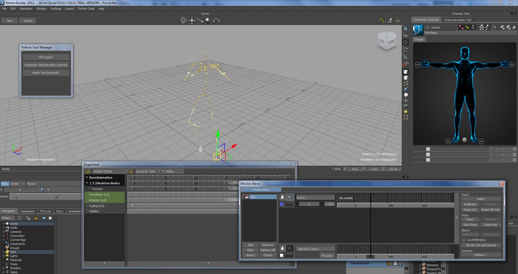Activate the Translate tool in viewer toolbar
The image size is (518, 274).
tap(406, 42)
